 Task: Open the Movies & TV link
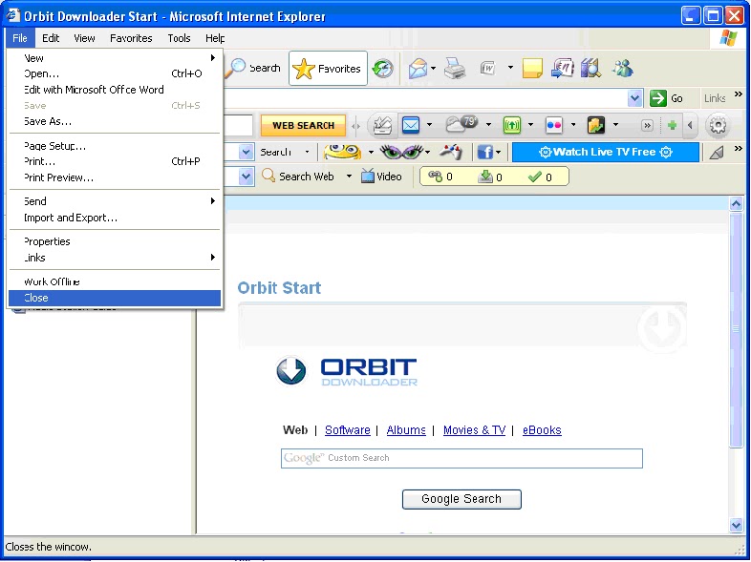pyautogui.click(x=474, y=430)
